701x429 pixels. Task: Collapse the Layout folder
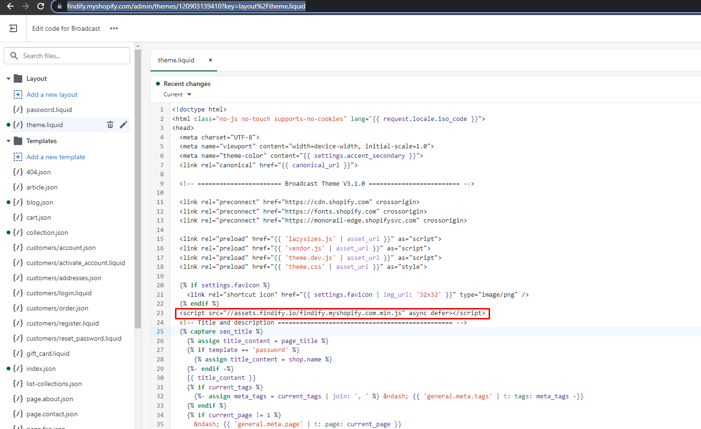pos(9,78)
